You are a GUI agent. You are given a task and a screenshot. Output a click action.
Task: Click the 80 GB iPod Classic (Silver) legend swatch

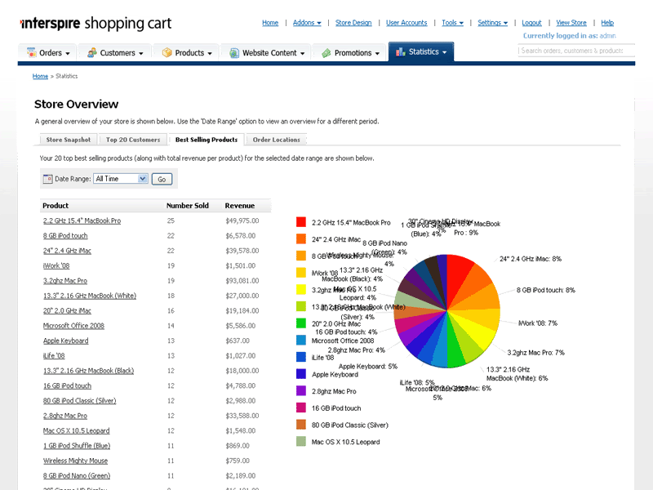301,424
